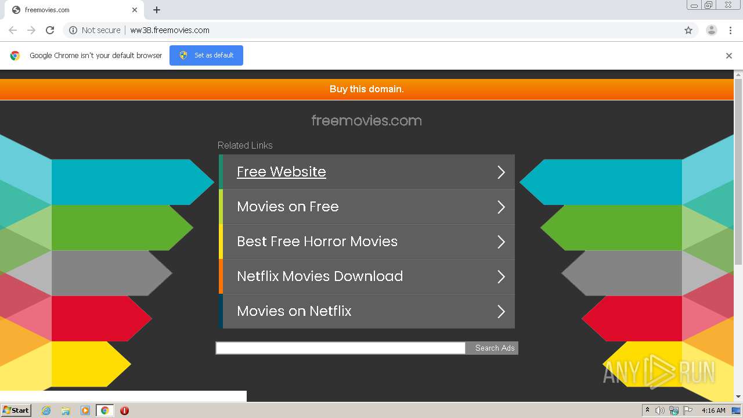Set Chrome as default browser
Screen dimensions: 743x418
tap(206, 55)
